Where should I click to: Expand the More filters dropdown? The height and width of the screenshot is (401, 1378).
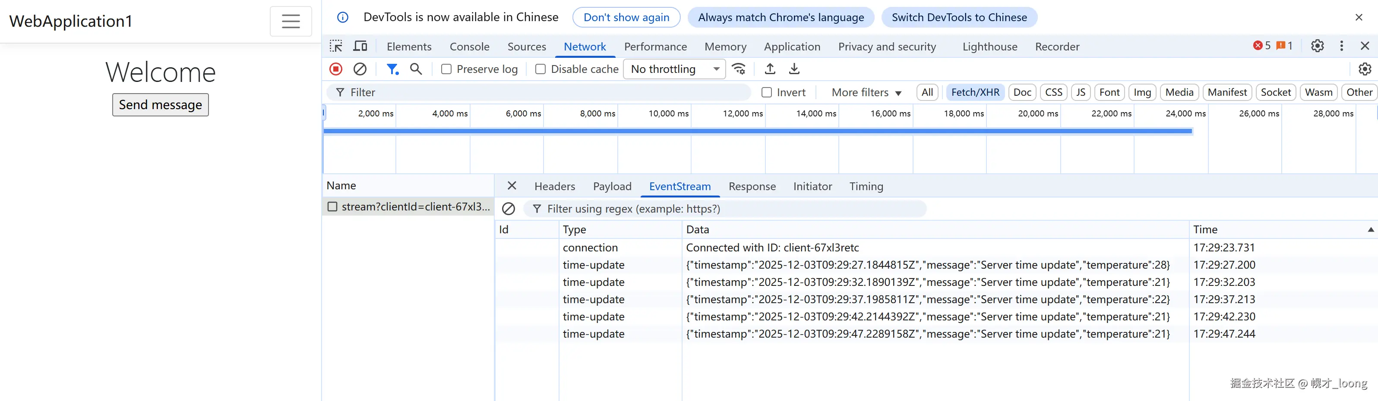866,92
